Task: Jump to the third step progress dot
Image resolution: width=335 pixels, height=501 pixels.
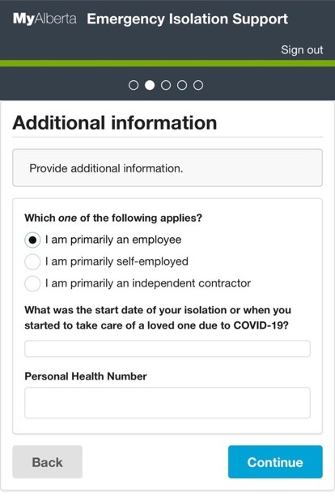Action: (166, 85)
